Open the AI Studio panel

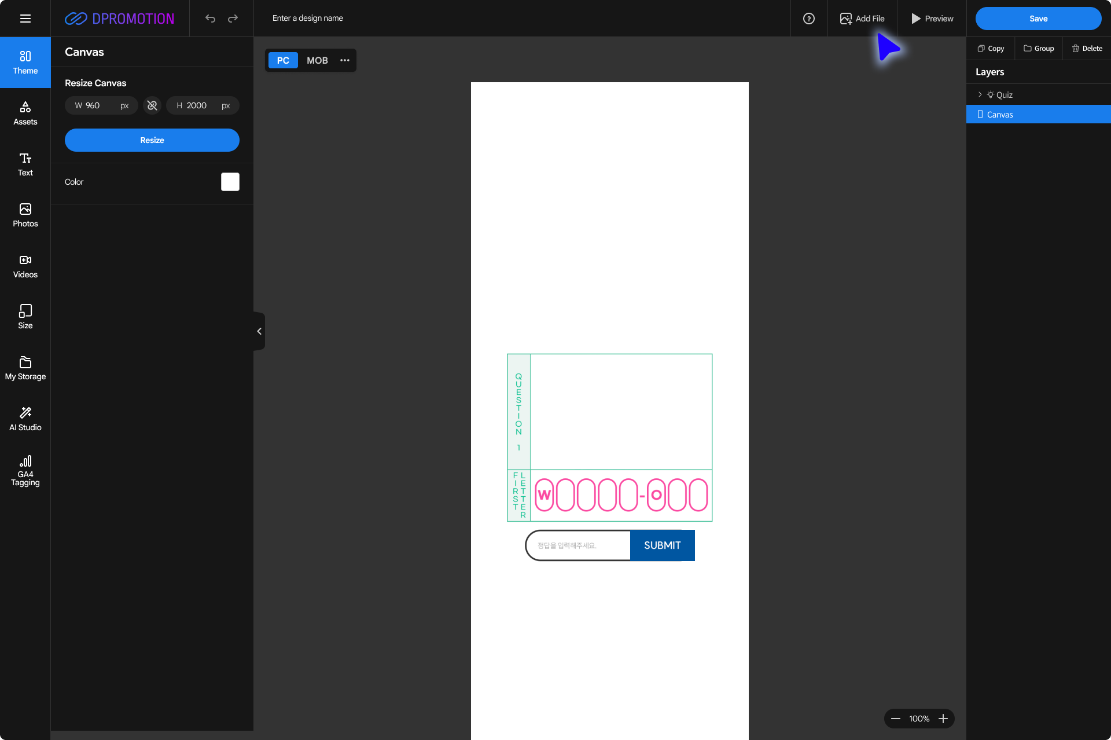[x=25, y=419]
